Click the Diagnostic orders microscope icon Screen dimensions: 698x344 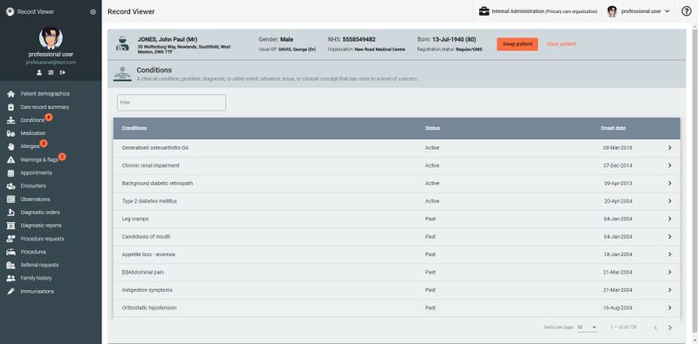(11, 212)
